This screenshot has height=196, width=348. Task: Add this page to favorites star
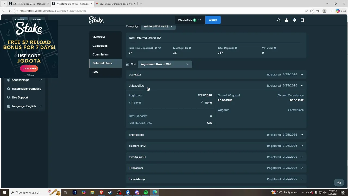(x=311, y=11)
